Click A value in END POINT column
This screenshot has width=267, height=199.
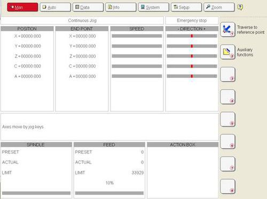point(82,76)
